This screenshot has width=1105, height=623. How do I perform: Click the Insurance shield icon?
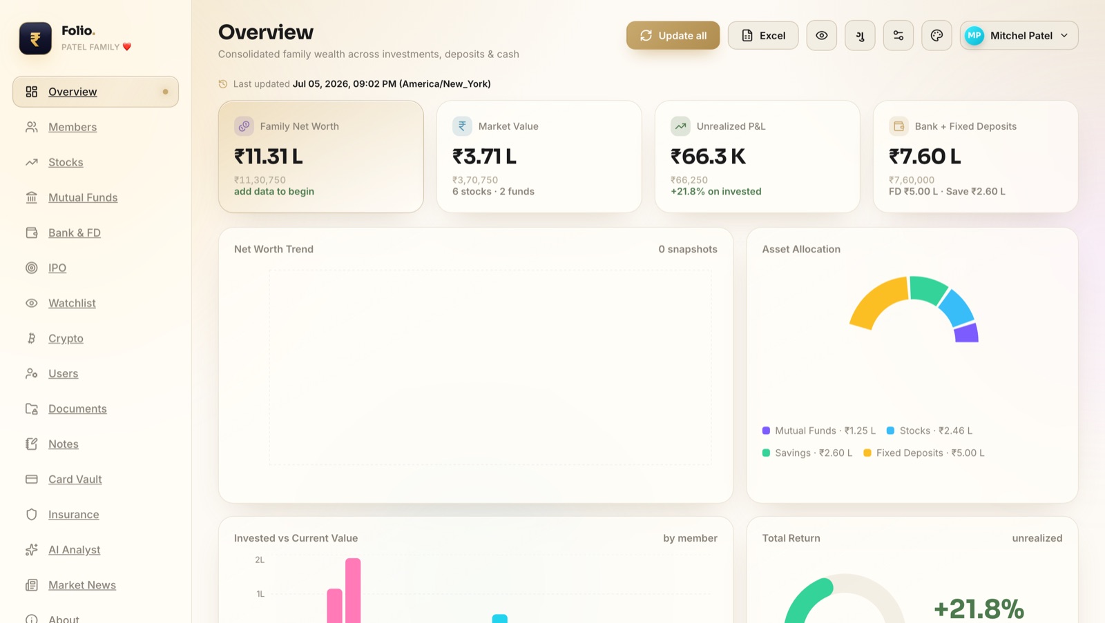[x=32, y=514]
